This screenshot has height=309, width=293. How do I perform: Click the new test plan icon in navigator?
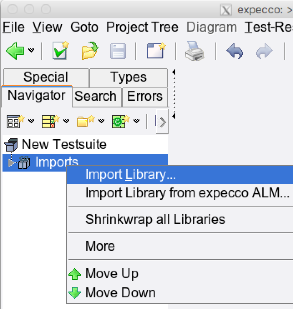49,122
